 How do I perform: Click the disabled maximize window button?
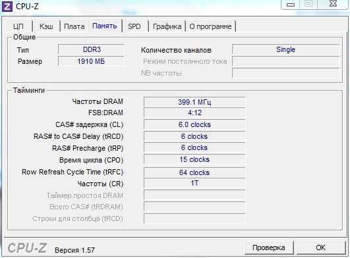308,4
